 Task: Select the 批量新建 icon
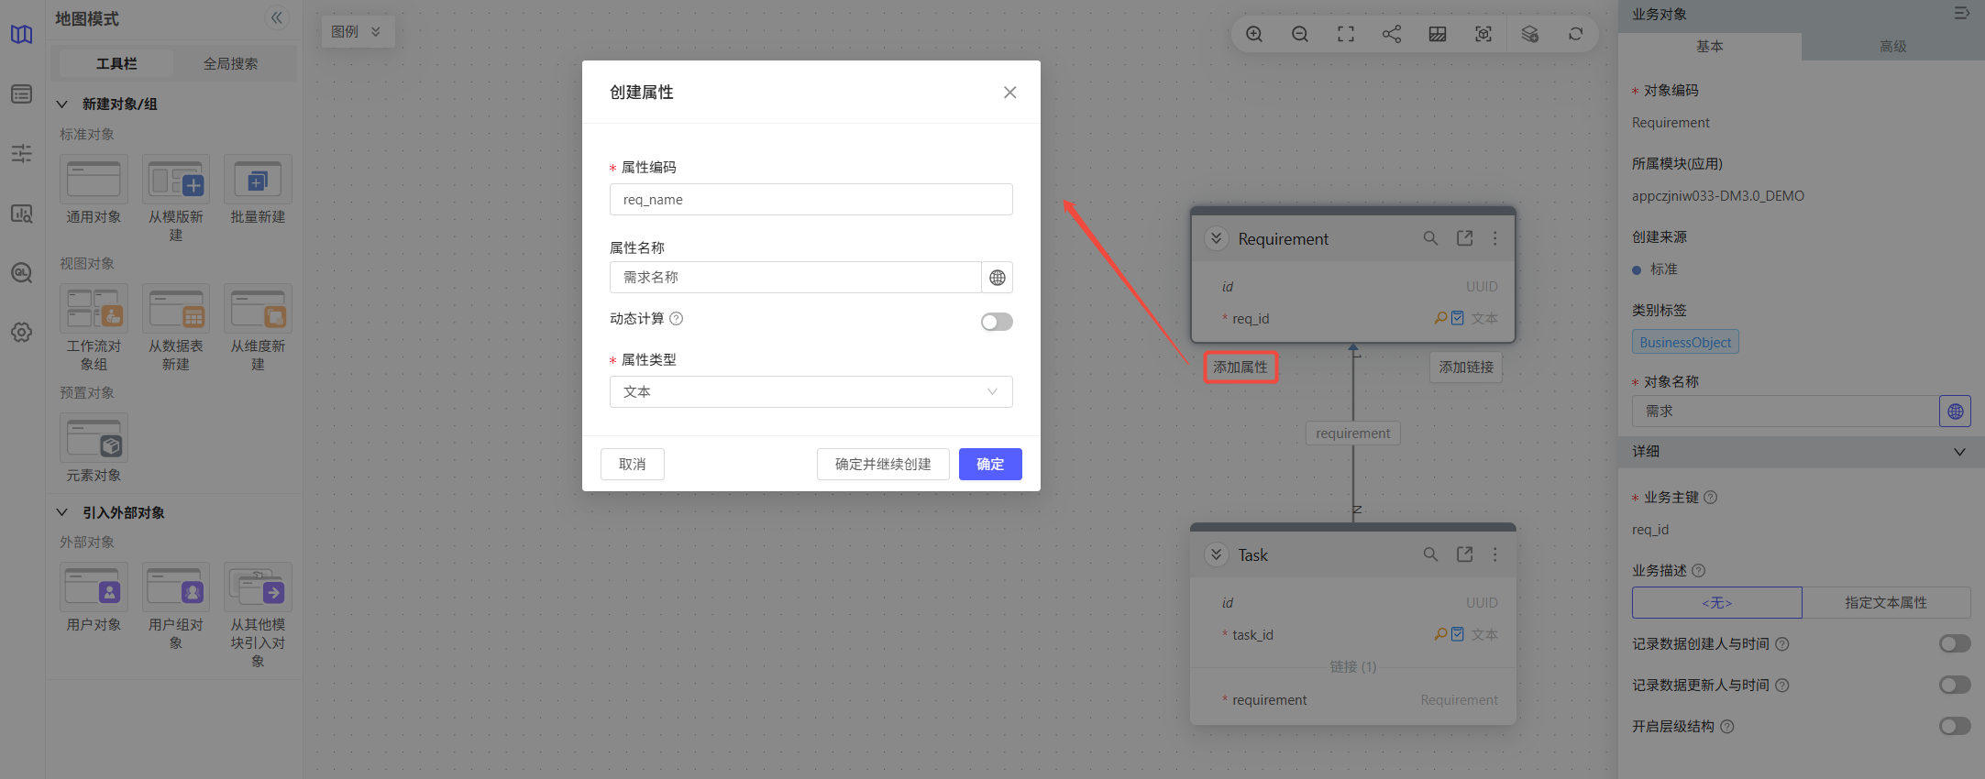point(258,180)
